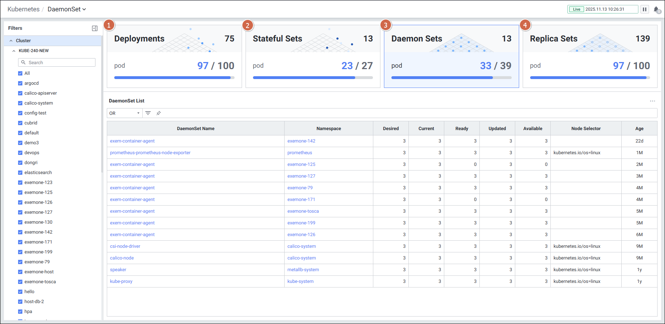The image size is (665, 324).
Task: Pin the DaemonSet list filter bar
Action: [159, 113]
